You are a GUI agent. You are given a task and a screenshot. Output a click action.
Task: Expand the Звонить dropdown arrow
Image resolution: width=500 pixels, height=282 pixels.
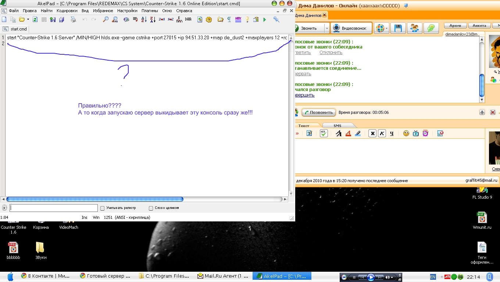[x=327, y=28]
